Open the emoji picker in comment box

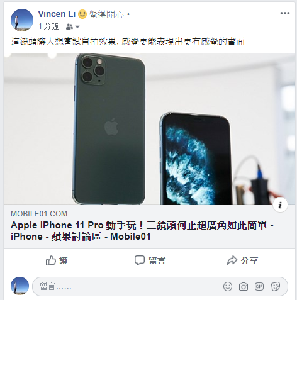click(228, 287)
